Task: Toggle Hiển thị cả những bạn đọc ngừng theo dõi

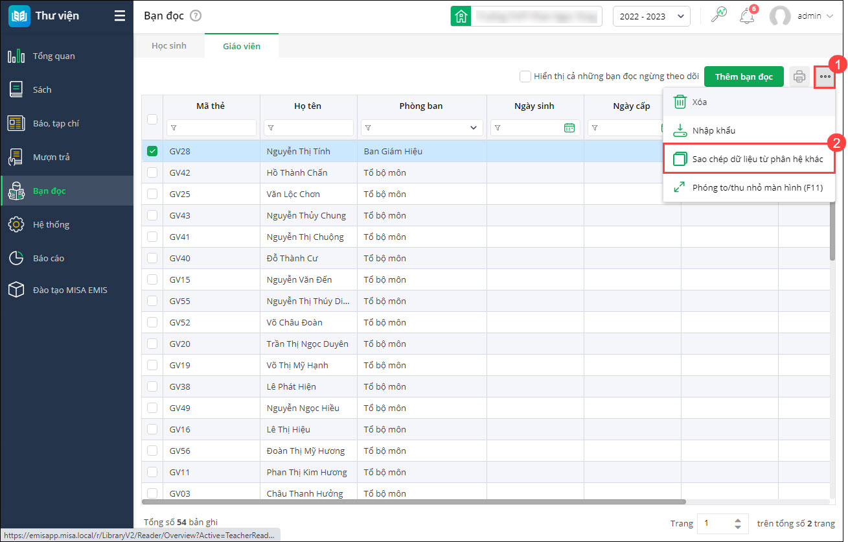Action: (x=525, y=77)
